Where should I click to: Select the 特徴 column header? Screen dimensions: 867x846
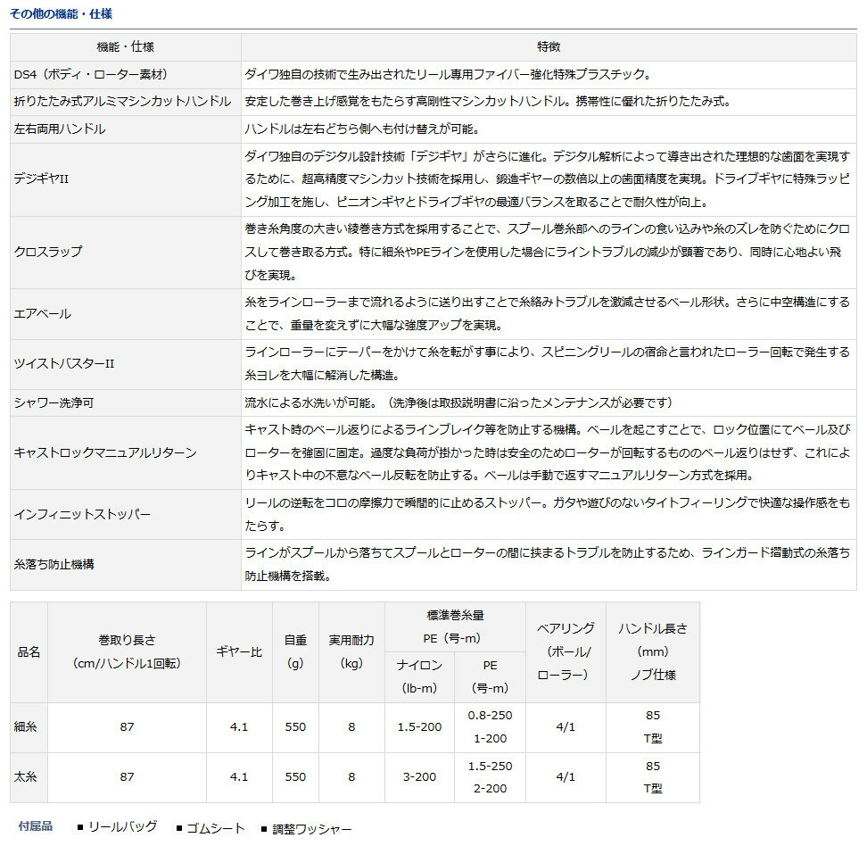[x=549, y=46]
